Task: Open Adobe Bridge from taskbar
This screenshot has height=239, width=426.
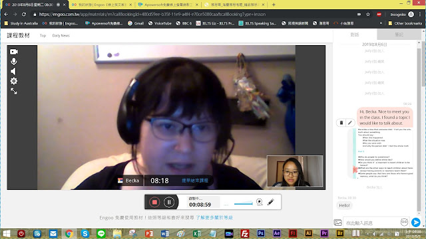Action: coord(340,234)
